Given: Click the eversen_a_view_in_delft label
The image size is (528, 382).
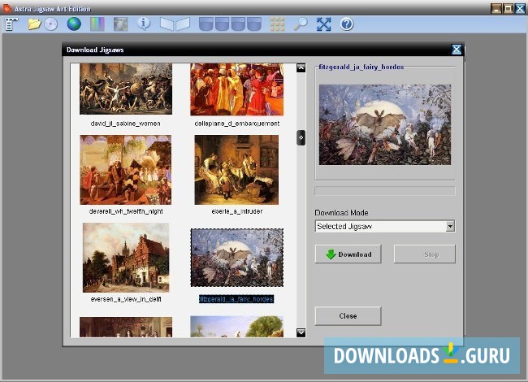Looking at the screenshot, I should (126, 299).
